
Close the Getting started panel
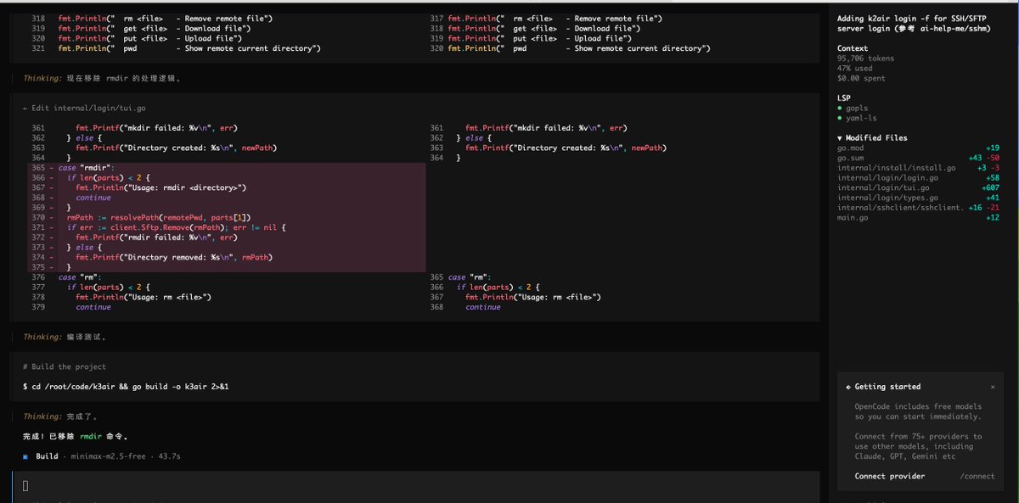[x=992, y=387]
